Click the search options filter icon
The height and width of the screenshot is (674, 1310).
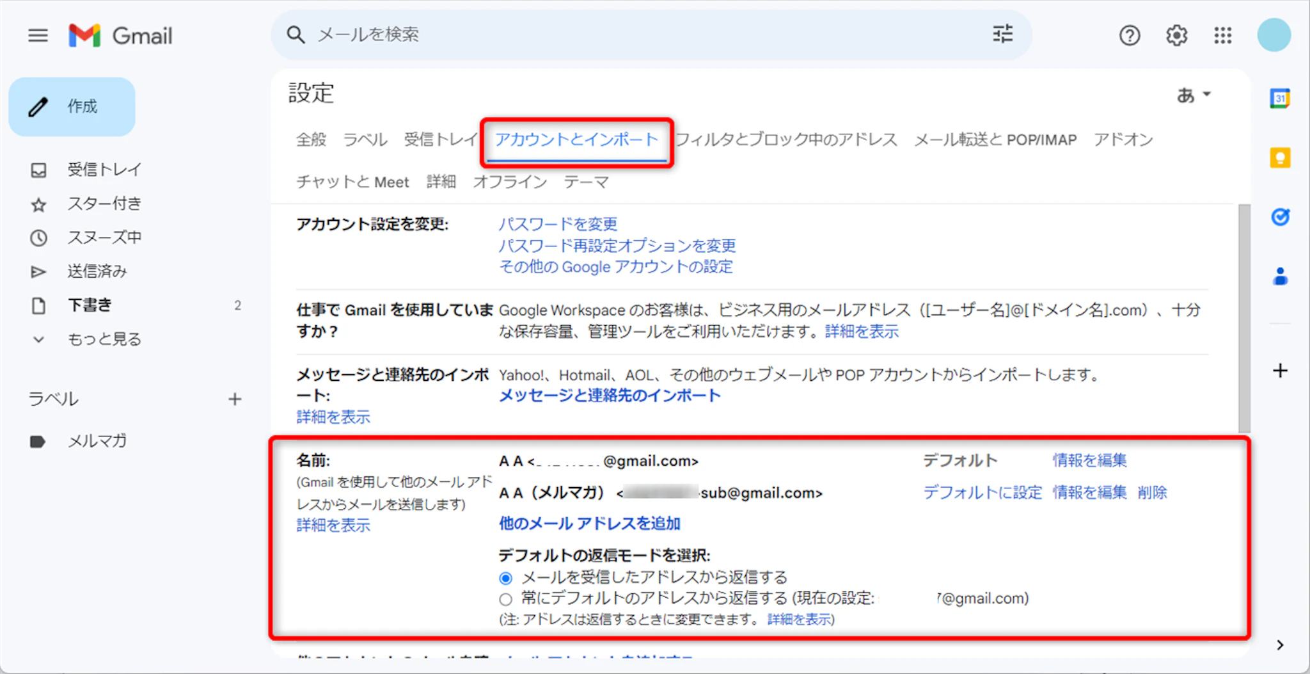click(x=1002, y=34)
